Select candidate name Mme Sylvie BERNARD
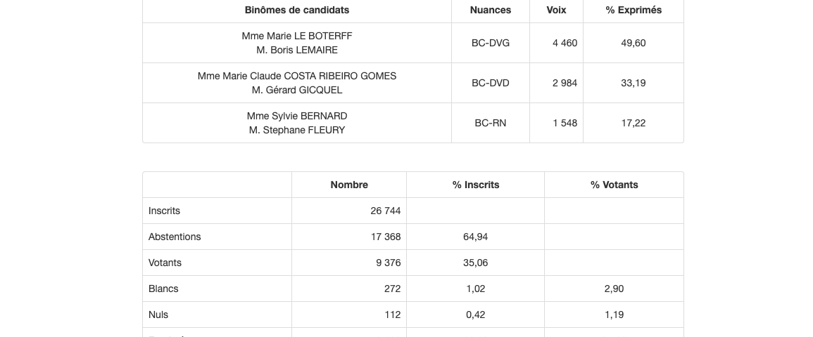Image resolution: width=813 pixels, height=337 pixels. [297, 116]
